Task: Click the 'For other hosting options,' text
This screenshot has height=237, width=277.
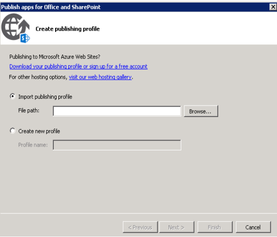Action: [38, 77]
